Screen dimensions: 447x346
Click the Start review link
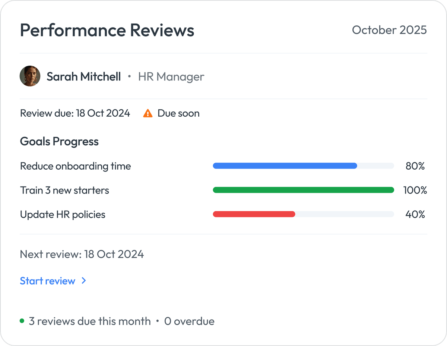pyautogui.click(x=48, y=280)
